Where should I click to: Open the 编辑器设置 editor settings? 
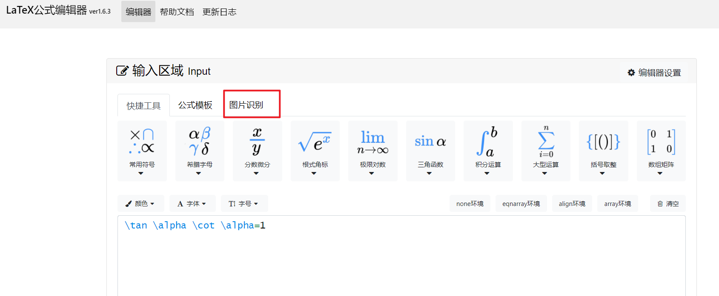(655, 72)
